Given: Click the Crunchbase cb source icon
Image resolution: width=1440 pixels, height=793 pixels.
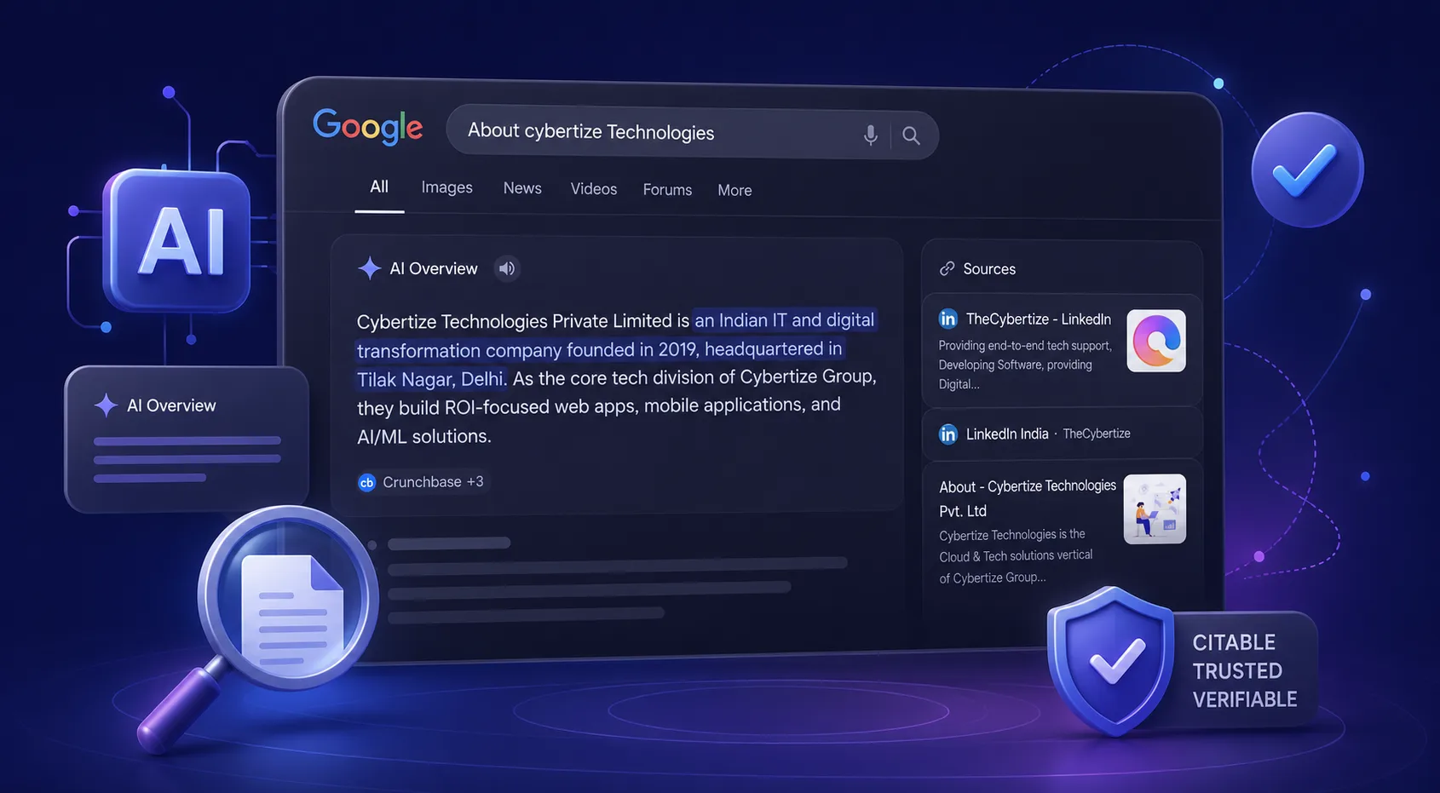Looking at the screenshot, I should (x=366, y=482).
